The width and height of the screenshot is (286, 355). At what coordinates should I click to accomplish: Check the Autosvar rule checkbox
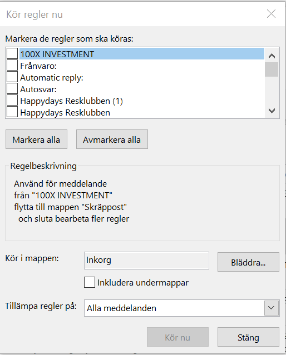[12, 89]
